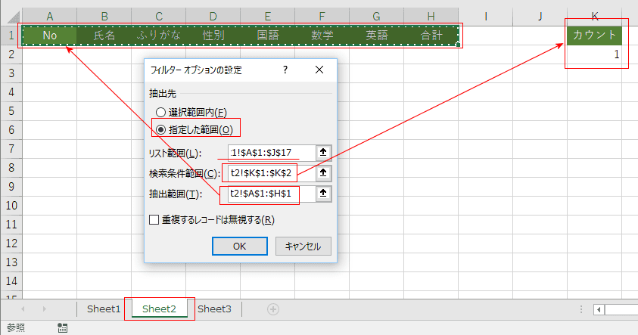
Task: Check 重複するレコードは無視する checkbox
Action: pyautogui.click(x=154, y=220)
